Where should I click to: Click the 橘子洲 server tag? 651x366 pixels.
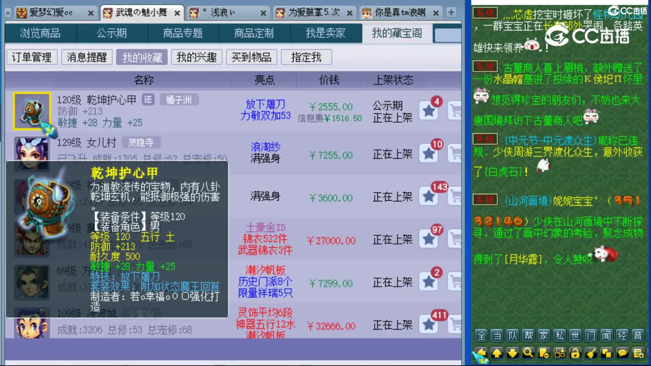(x=179, y=100)
